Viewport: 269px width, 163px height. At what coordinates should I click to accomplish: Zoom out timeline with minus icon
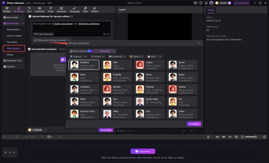coord(242,137)
